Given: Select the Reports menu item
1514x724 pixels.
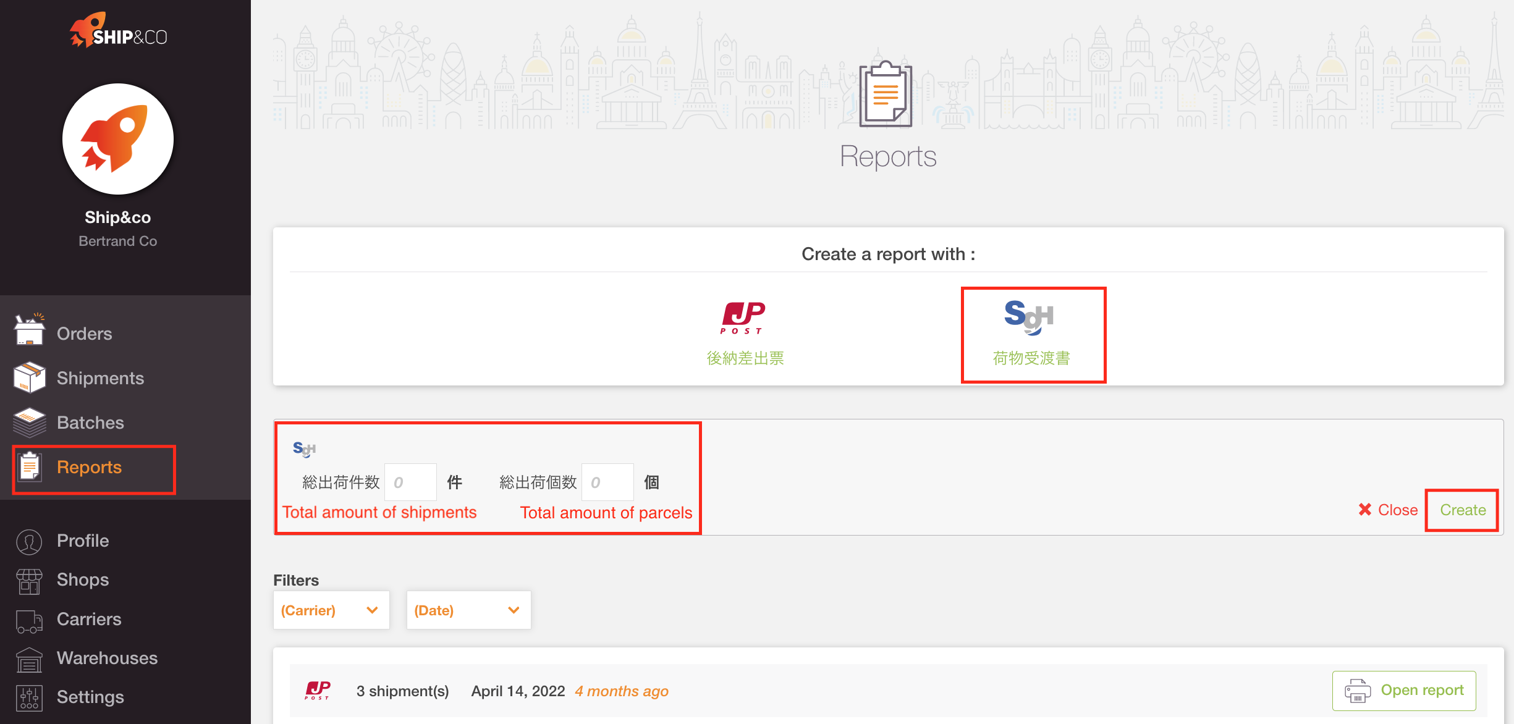Looking at the screenshot, I should click(x=89, y=467).
